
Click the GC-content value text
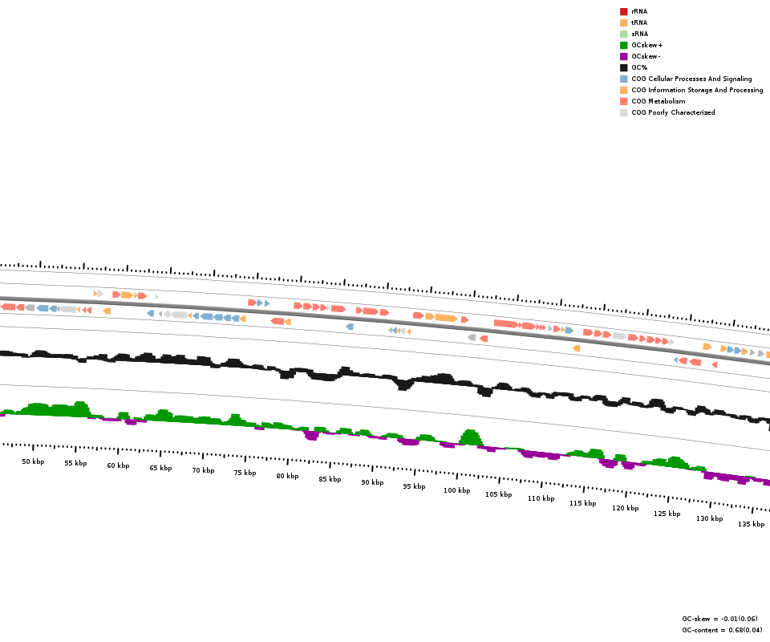[x=722, y=630]
